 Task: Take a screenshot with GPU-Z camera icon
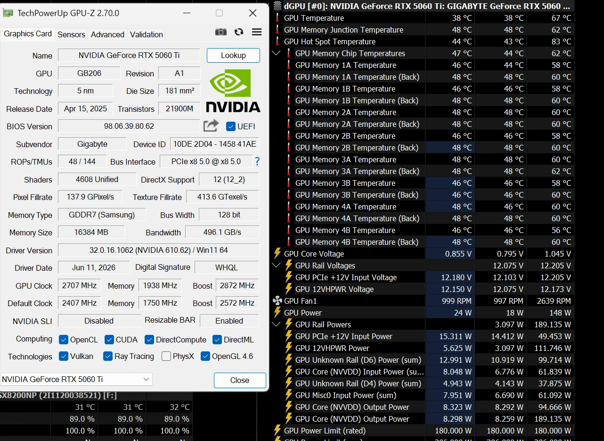[220, 32]
